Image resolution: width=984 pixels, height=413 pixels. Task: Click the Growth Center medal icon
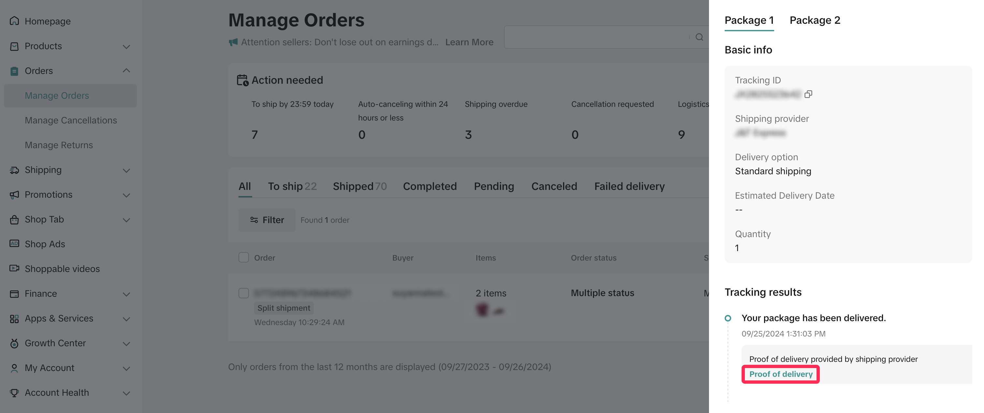point(14,343)
